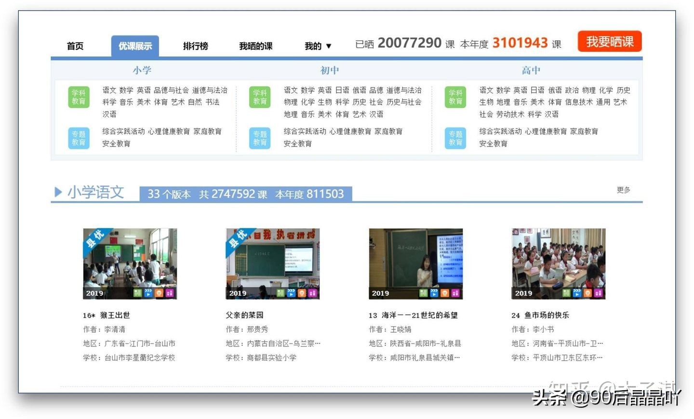Screen dimensions: 694x419
Task: Open the green lesson-plan icon on 鱼市场的快乐 thumbnail
Action: pyautogui.click(x=566, y=292)
